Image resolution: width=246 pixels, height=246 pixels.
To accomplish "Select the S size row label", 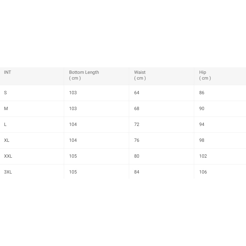I will [6, 93].
